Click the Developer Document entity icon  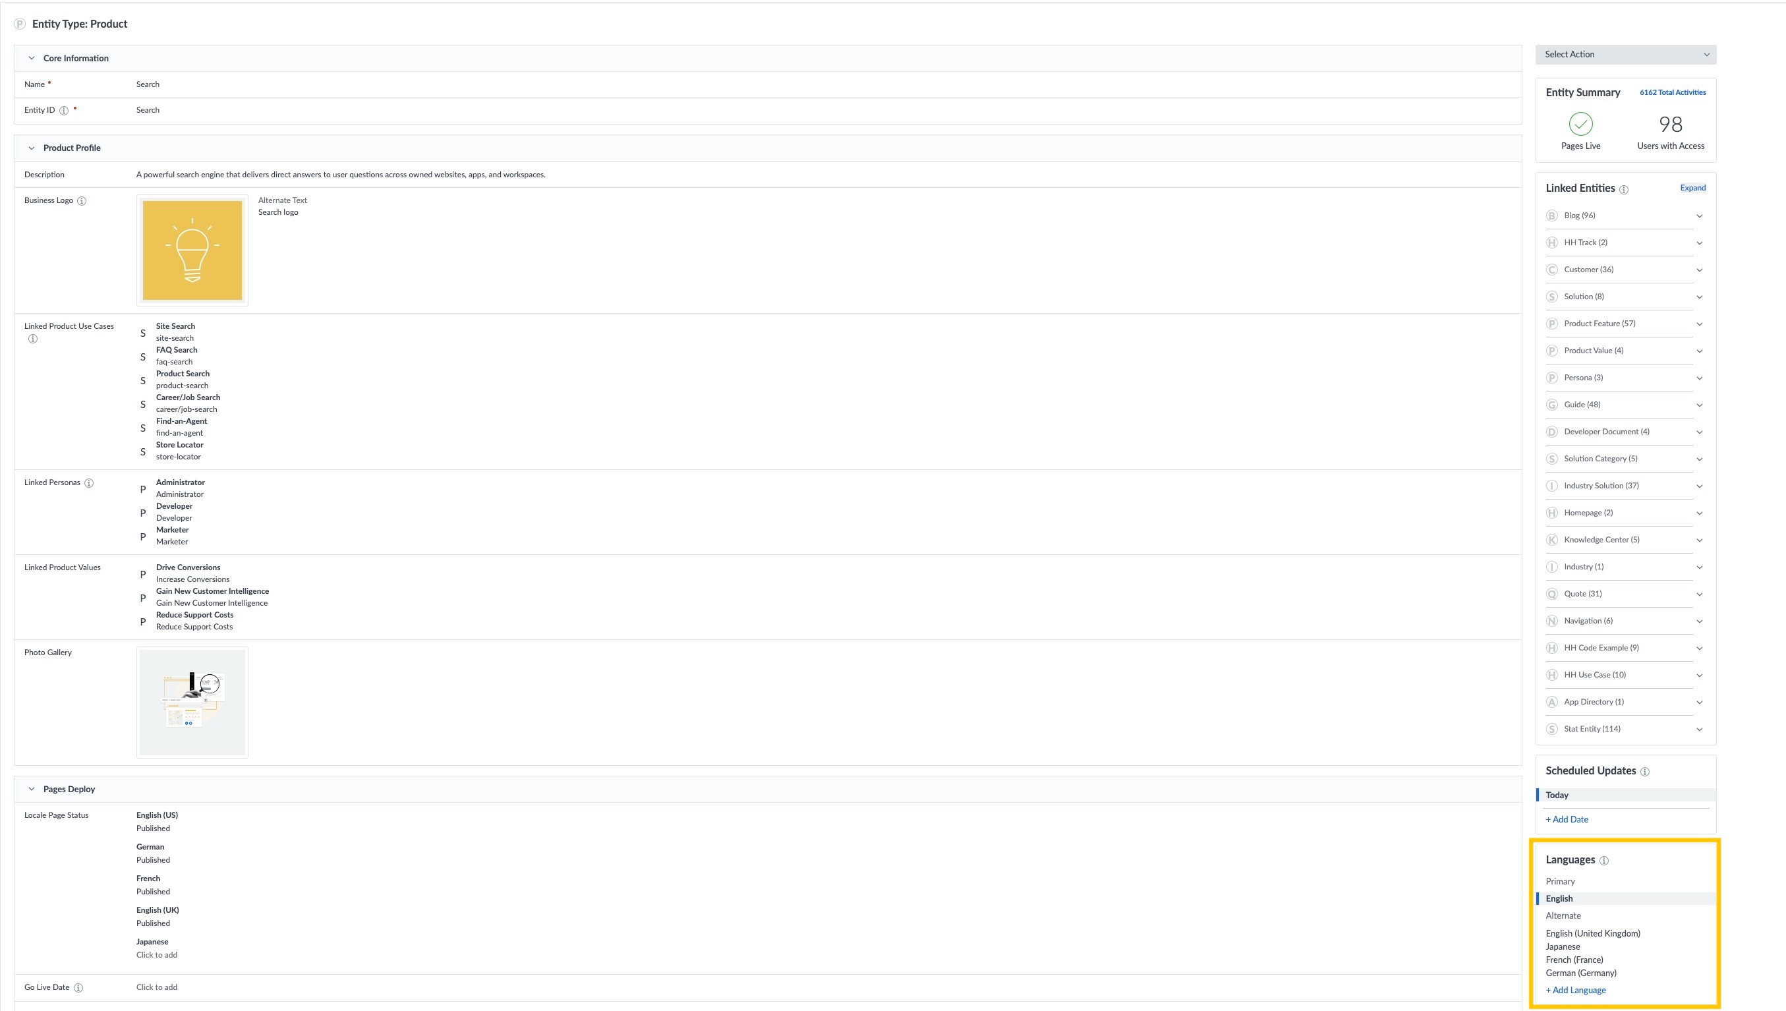coord(1551,430)
